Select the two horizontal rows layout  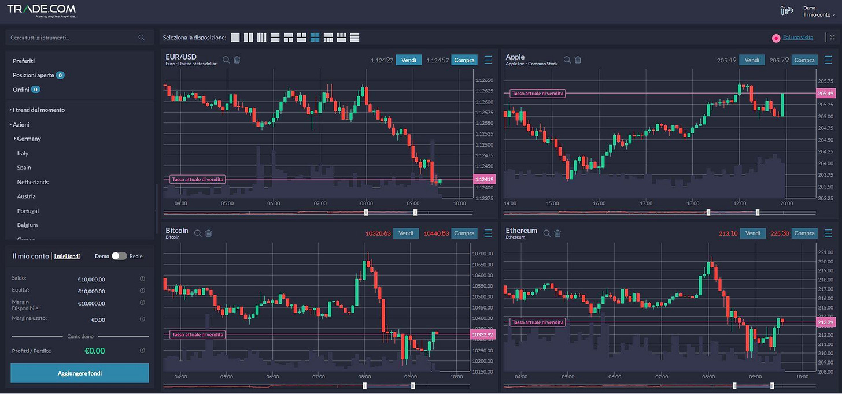coord(275,38)
